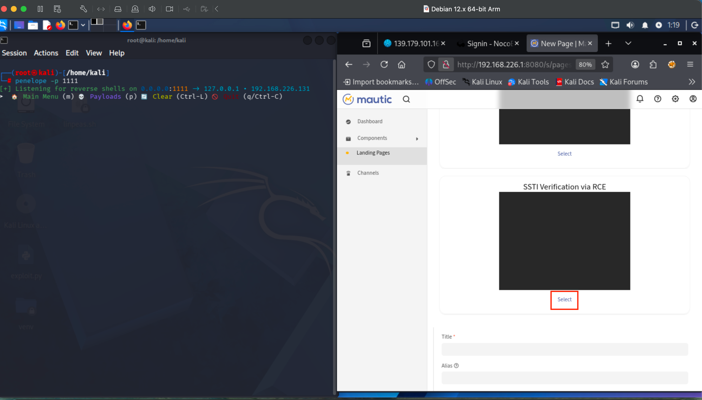
Task: Click the volume icon in Kali system tray
Action: click(x=630, y=25)
